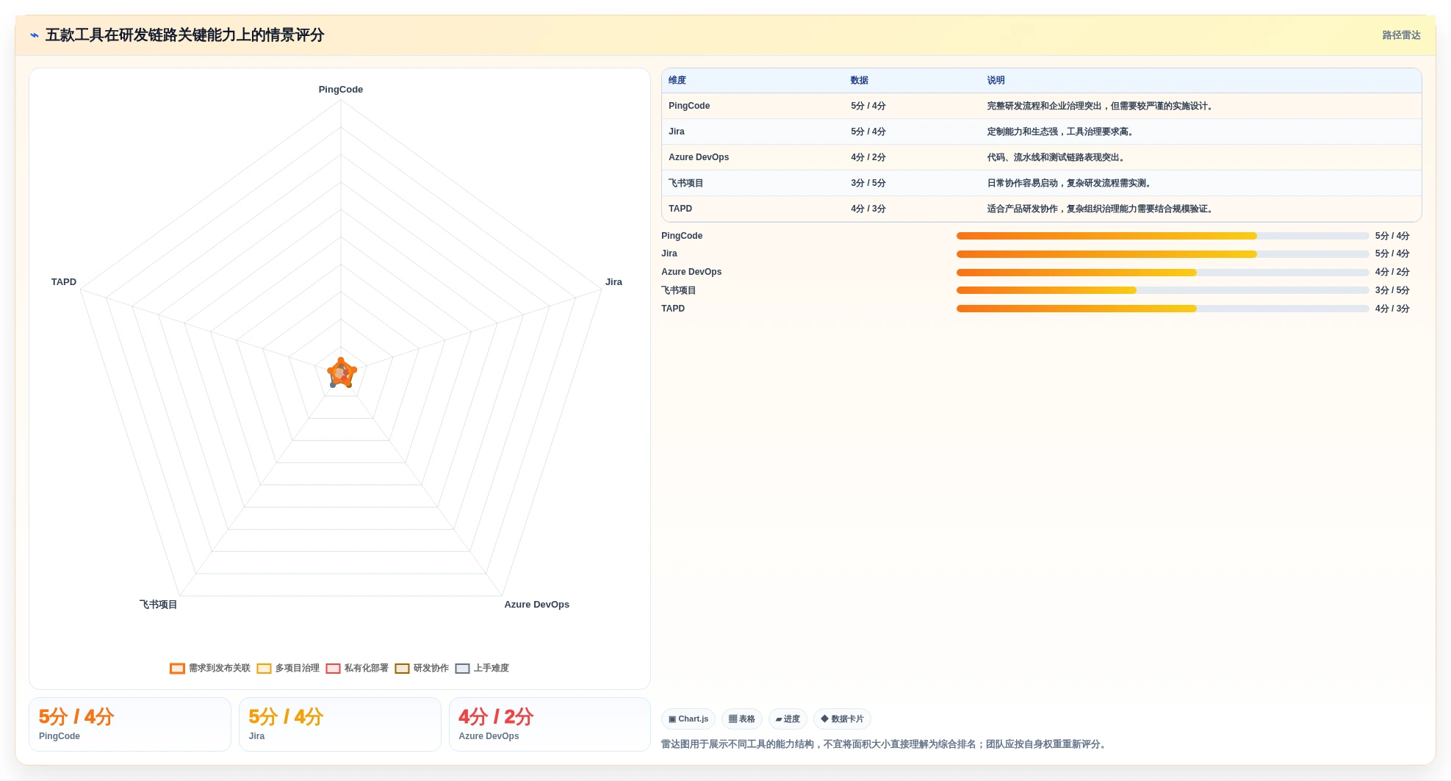Viewport: 1451px width, 781px height.
Task: Click the 维度 column header
Action: tap(677, 81)
